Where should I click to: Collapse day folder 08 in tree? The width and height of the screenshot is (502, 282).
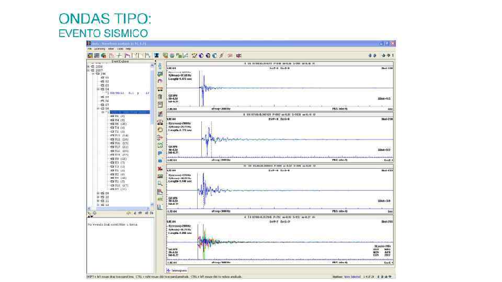(98, 109)
